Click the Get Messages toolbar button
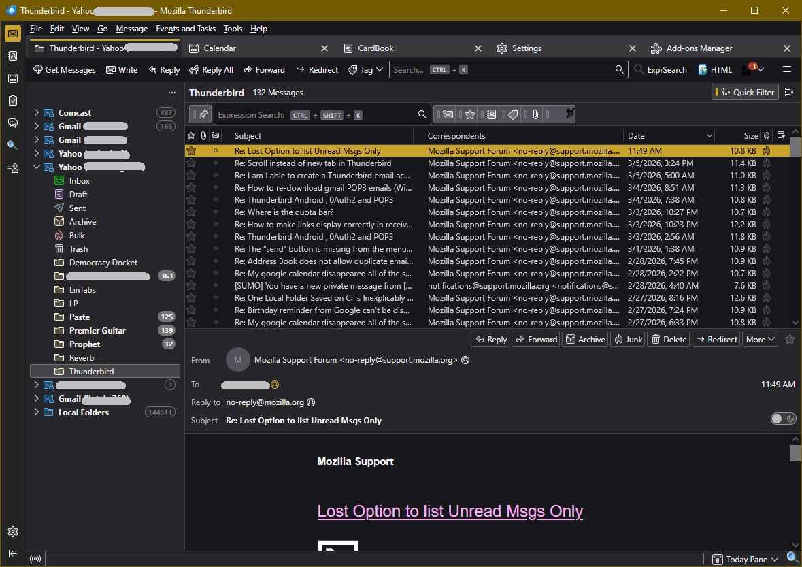 64,69
